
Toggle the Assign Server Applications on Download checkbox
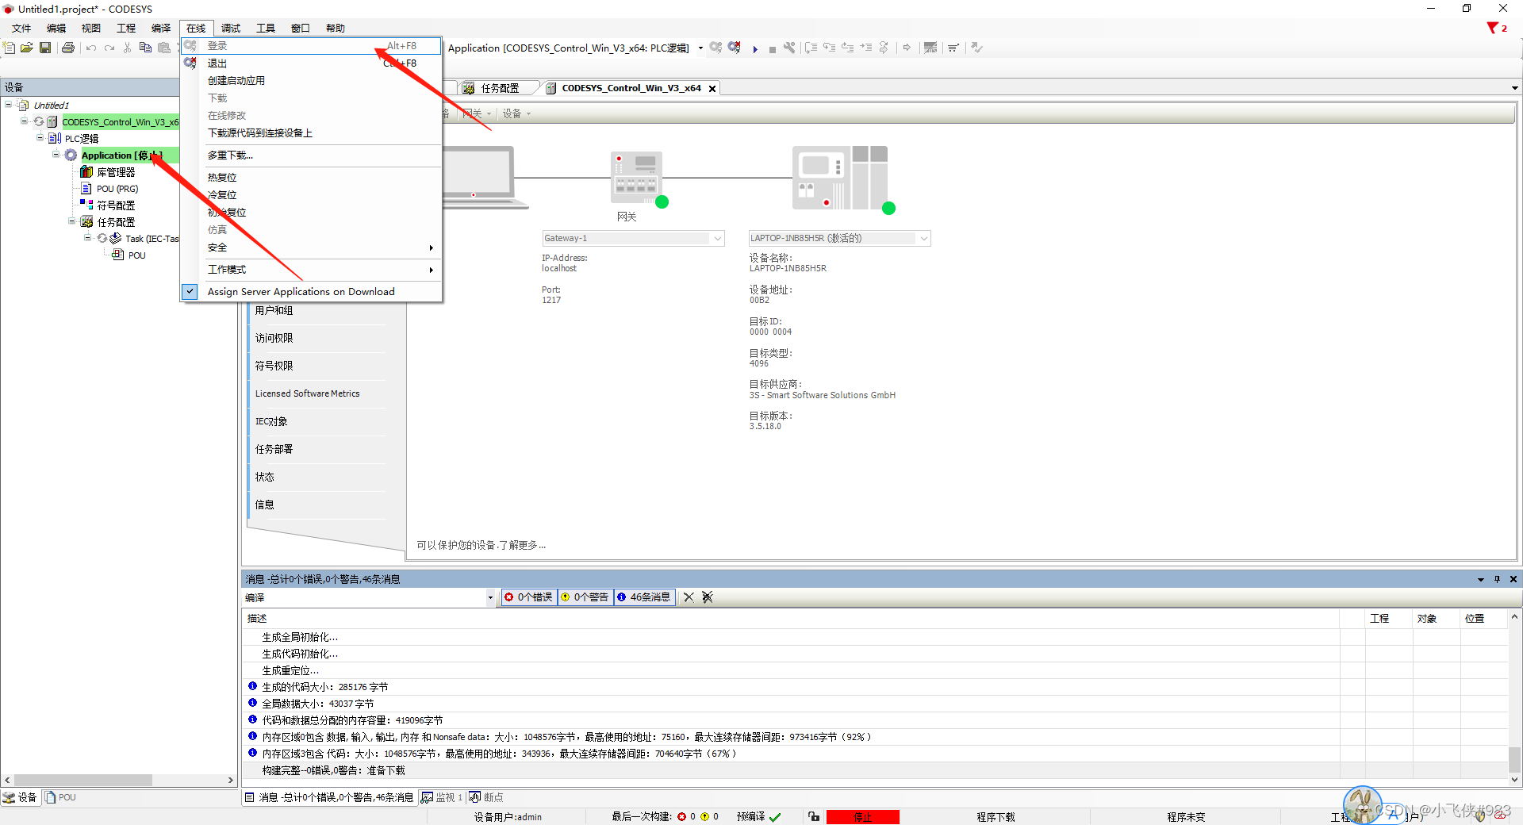click(190, 291)
